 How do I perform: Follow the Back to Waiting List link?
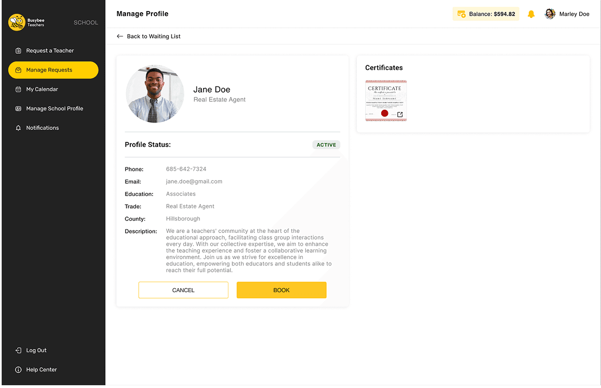pyautogui.click(x=154, y=37)
